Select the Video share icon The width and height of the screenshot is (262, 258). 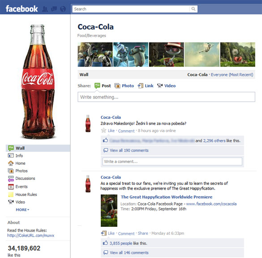(x=160, y=86)
